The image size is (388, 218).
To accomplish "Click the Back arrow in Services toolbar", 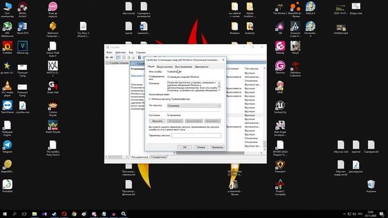I will pos(107,58).
